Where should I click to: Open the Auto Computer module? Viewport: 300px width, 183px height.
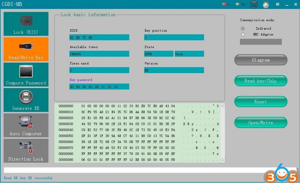tap(26, 125)
